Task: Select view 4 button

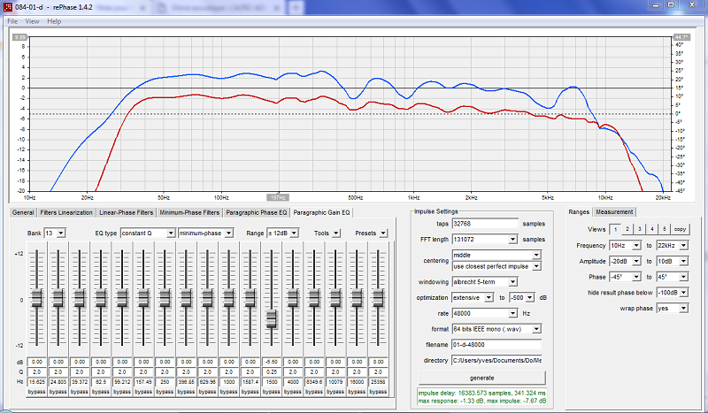Action: pyautogui.click(x=652, y=229)
